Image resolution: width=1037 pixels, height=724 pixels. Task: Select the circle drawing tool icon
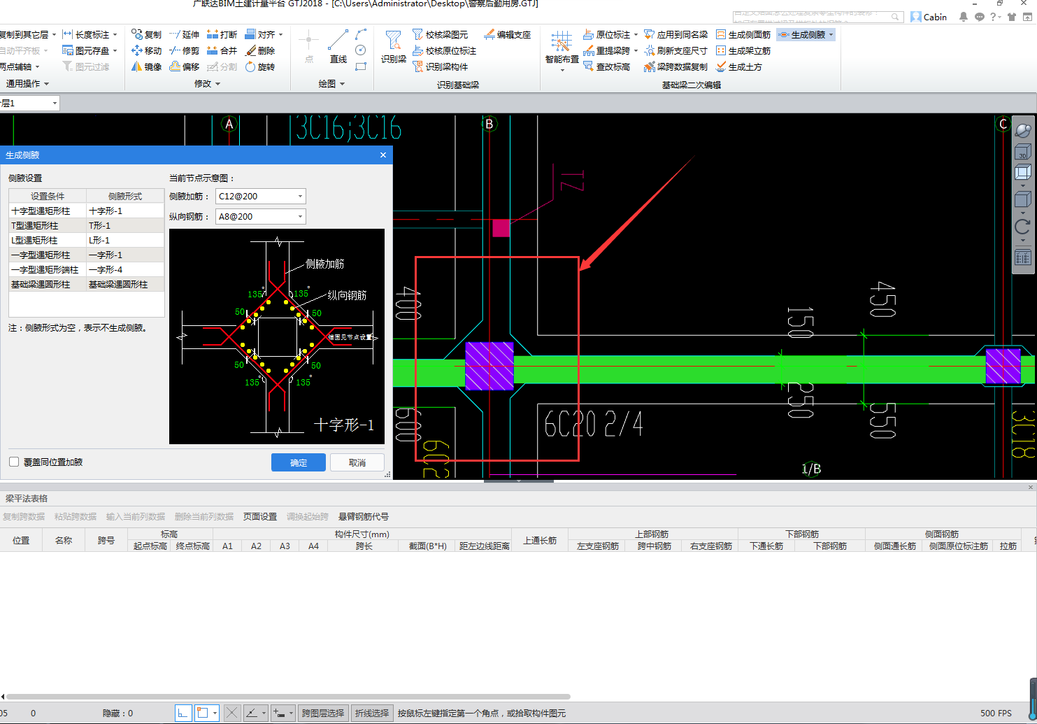(x=361, y=50)
